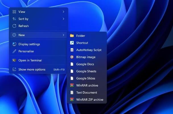This screenshot has height=114, width=173.
Task: Choose Open in Terminal
Action: tap(38, 60)
